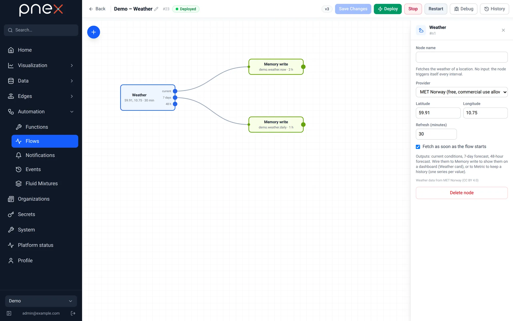Open Home from the sidebar
This screenshot has height=321, width=513.
tap(41, 50)
